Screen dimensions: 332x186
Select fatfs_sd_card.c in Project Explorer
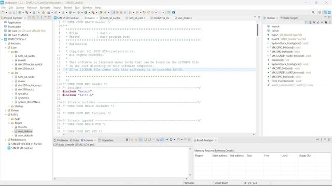tap(26, 77)
